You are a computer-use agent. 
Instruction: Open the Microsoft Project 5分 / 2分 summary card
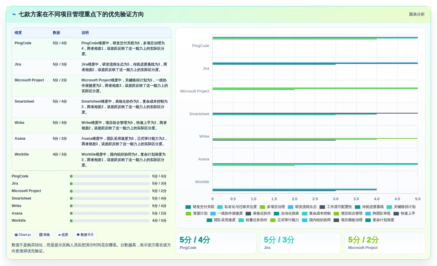[385, 243]
